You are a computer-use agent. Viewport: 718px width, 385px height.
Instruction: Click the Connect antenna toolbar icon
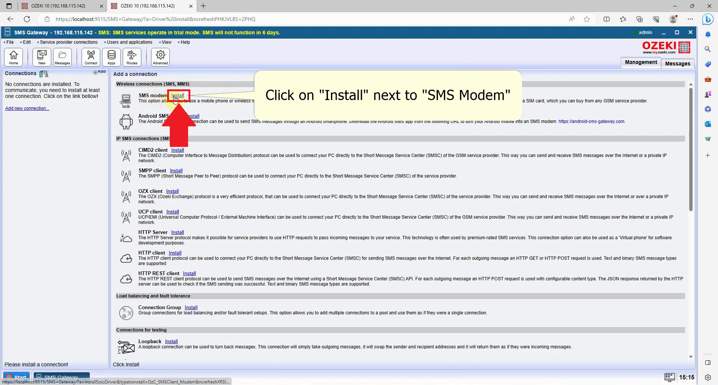91,57
